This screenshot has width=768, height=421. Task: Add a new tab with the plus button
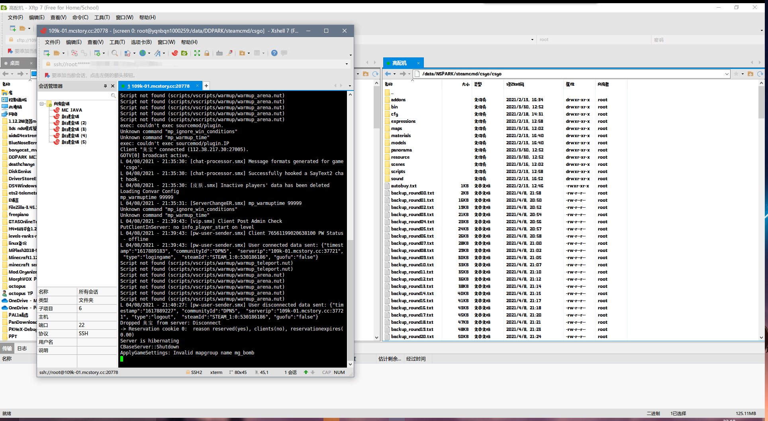[206, 86]
